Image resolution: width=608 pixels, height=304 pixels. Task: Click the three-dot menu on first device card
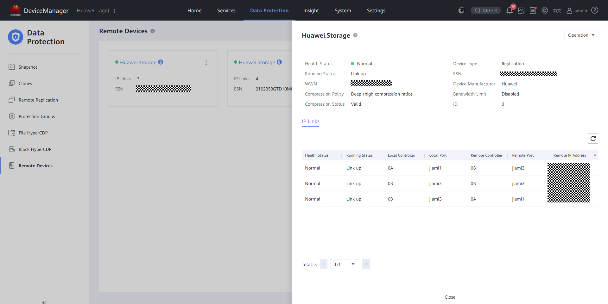206,62
